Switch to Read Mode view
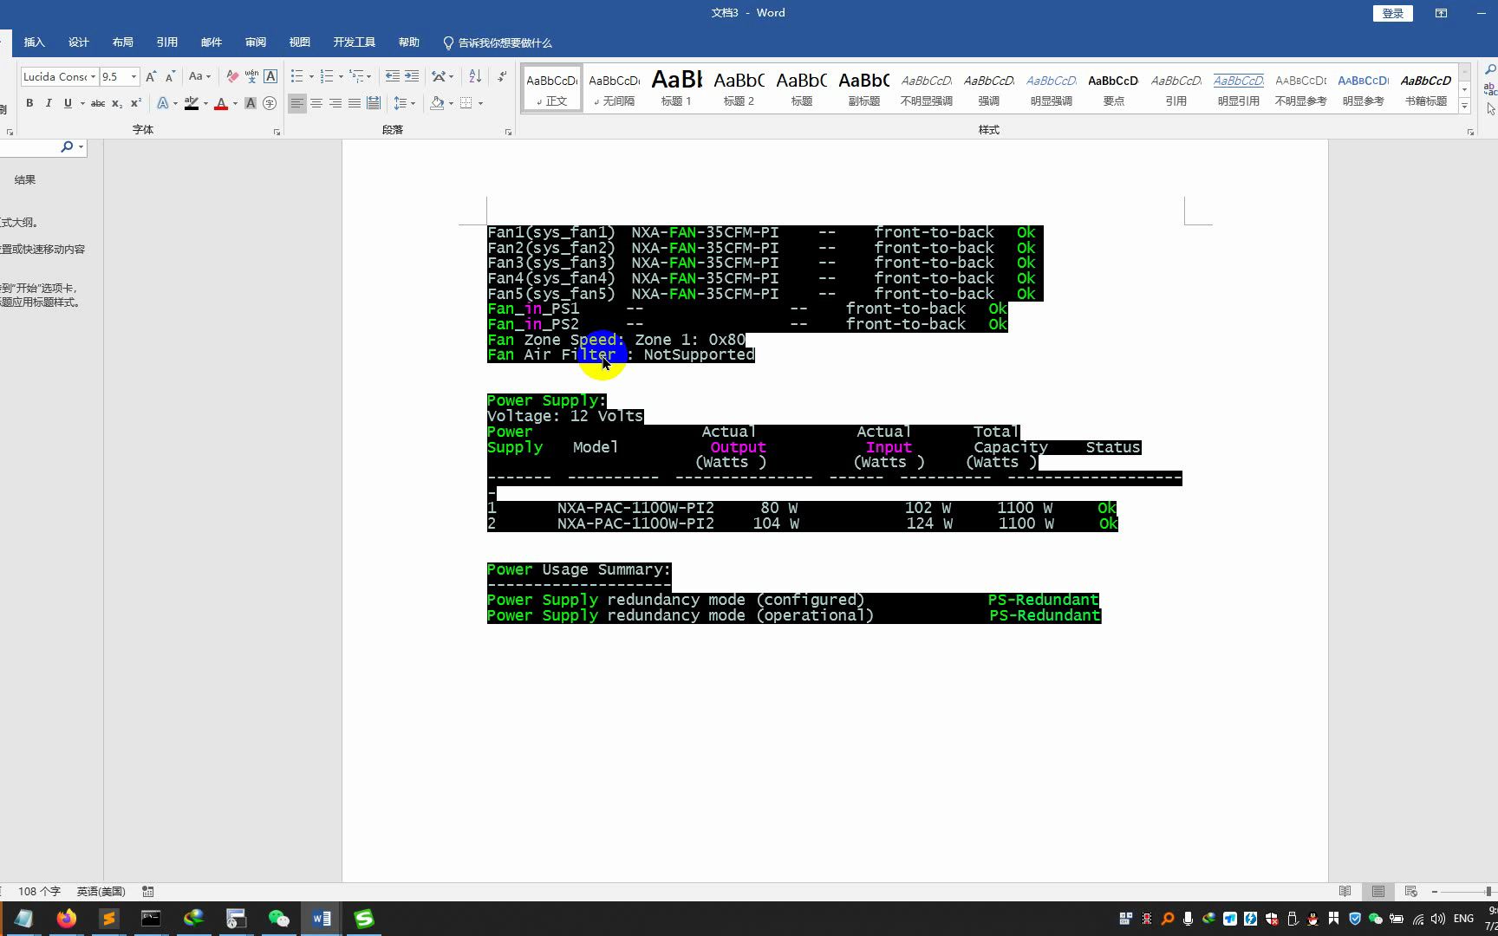The image size is (1498, 936). [1345, 891]
